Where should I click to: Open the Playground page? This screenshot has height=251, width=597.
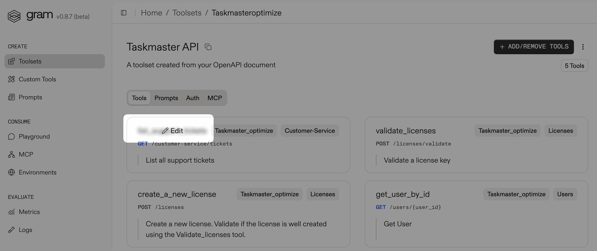(x=34, y=137)
